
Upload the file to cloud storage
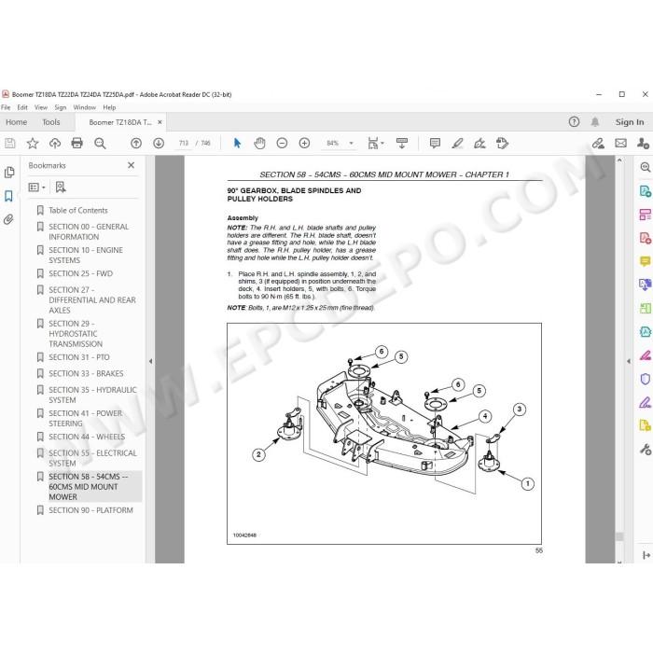54,144
